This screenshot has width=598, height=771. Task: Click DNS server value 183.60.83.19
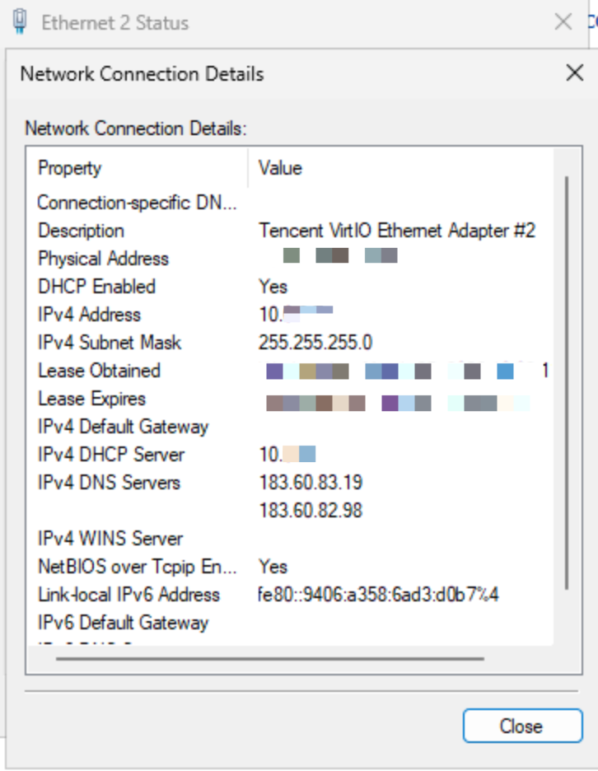(311, 483)
